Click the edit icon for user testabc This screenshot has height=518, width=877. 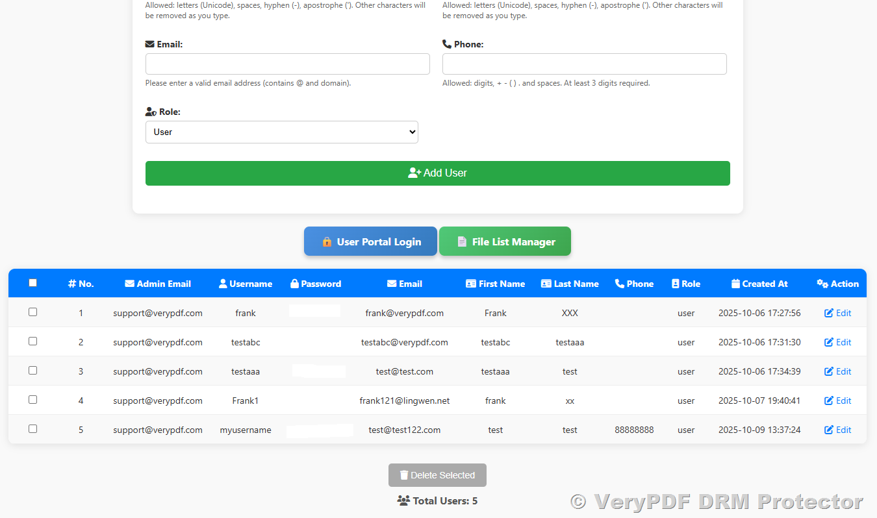[829, 342]
